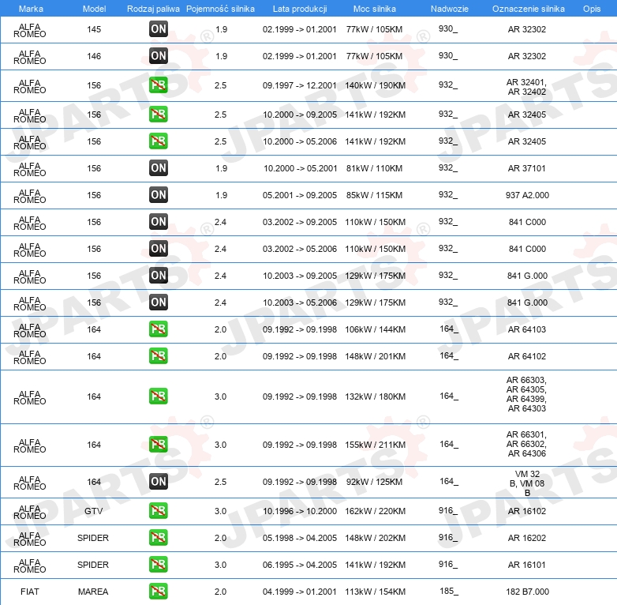The width and height of the screenshot is (617, 605).
Task: Click the Model column header
Action: [94, 9]
